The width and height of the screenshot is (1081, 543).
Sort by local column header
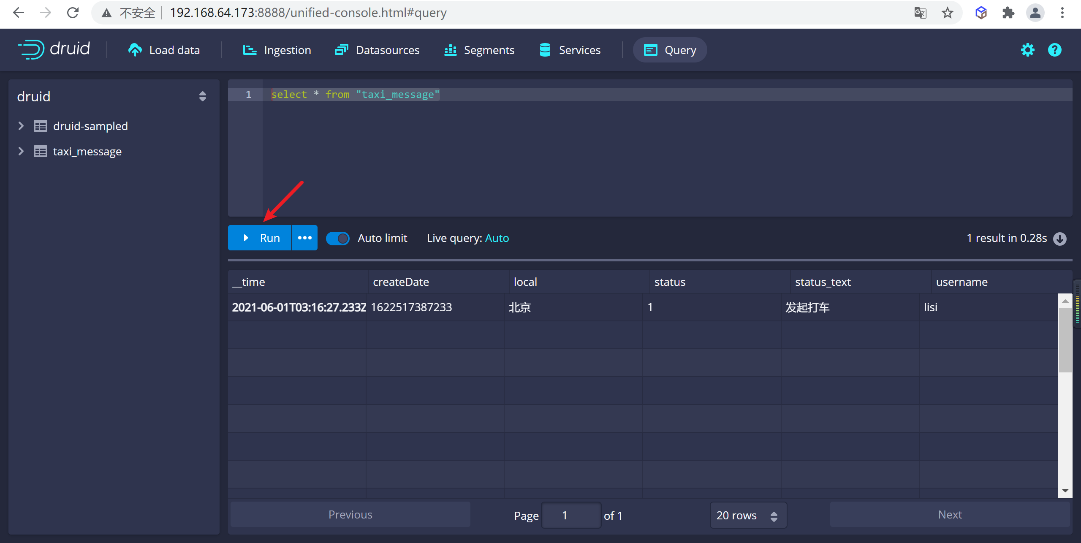pyautogui.click(x=579, y=282)
